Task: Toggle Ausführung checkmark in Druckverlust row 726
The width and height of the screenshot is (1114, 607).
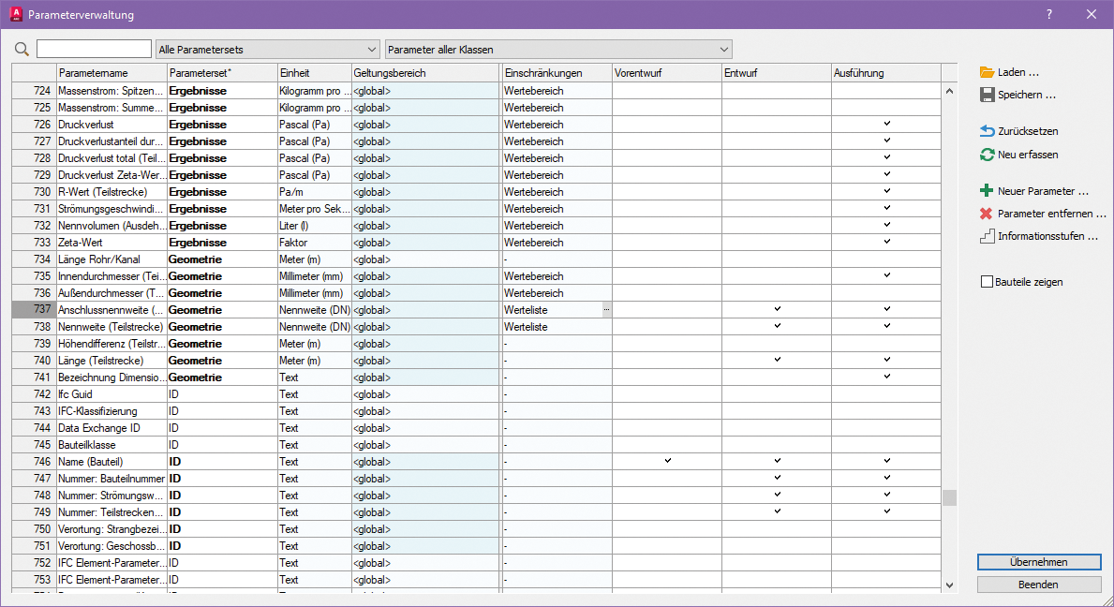Action: (886, 124)
